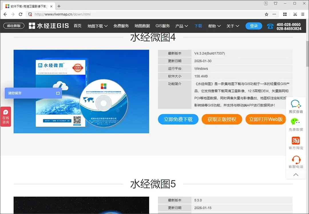Open 地图数据 navigation item
The height and width of the screenshot is (214, 309).
(142, 26)
